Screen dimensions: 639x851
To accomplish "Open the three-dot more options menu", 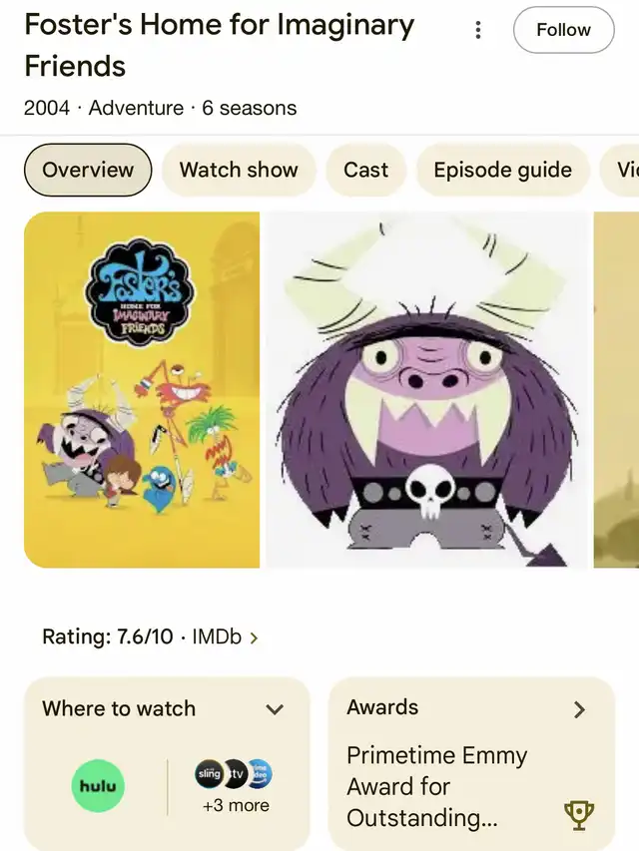I will pos(477,30).
